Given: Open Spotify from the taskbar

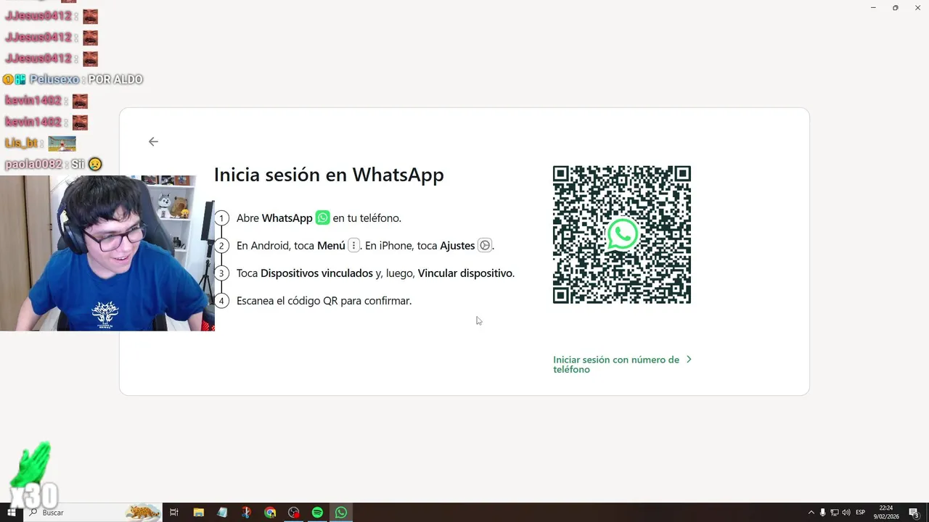Looking at the screenshot, I should coord(317,513).
